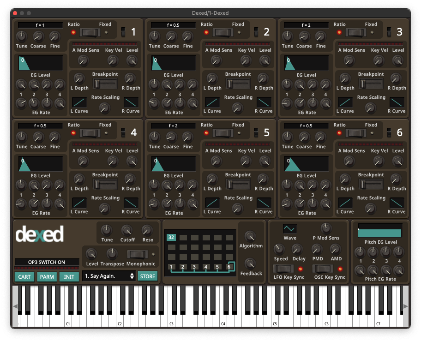Click the global Level knob
The height and width of the screenshot is (341, 421).
coord(91,254)
